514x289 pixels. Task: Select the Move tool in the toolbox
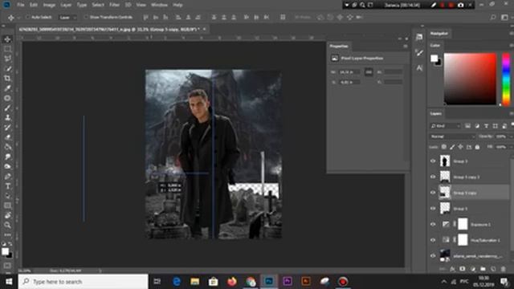pos(7,39)
